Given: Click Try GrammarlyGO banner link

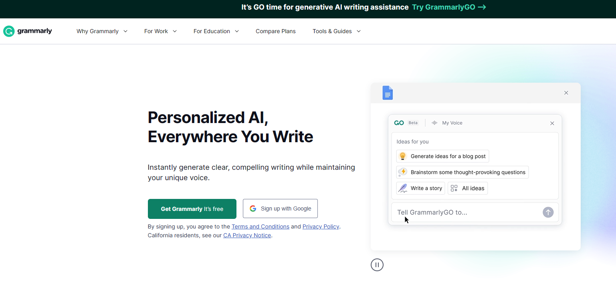Looking at the screenshot, I should pyautogui.click(x=449, y=7).
